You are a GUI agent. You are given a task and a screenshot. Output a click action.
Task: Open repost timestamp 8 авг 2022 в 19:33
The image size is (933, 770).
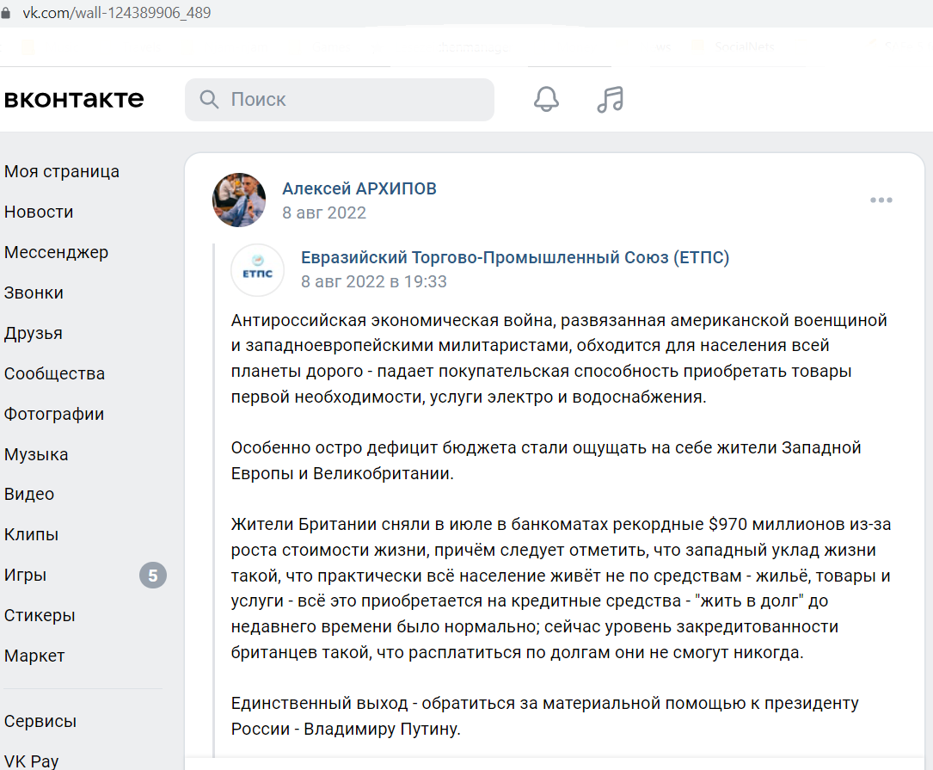pos(374,281)
